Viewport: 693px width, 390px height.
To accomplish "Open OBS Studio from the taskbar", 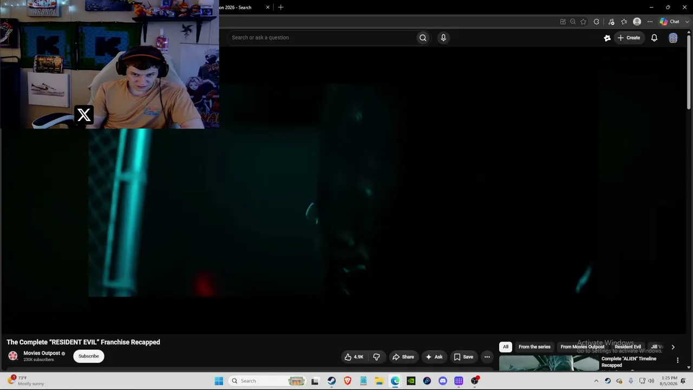I will pyautogui.click(x=475, y=381).
